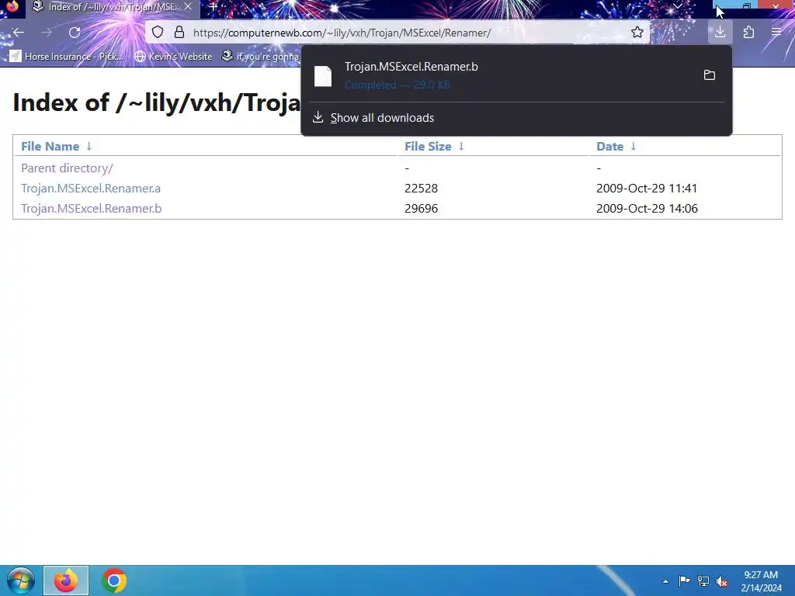Select the 22528 file size value
Viewport: 795px width, 596px height.
coord(421,188)
